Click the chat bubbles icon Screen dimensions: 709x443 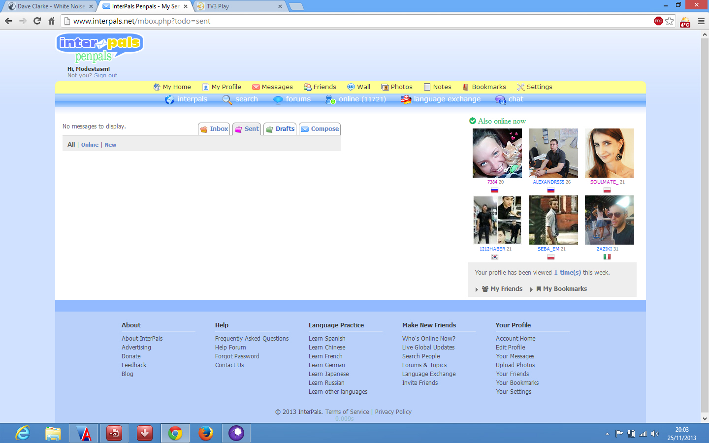click(x=501, y=99)
